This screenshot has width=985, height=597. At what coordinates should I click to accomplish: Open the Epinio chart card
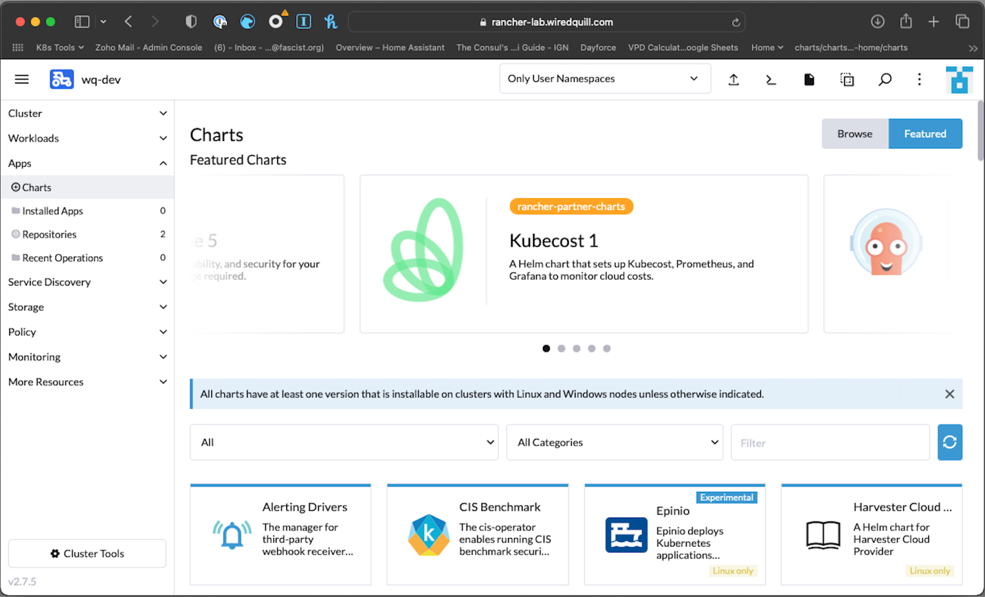coord(675,534)
